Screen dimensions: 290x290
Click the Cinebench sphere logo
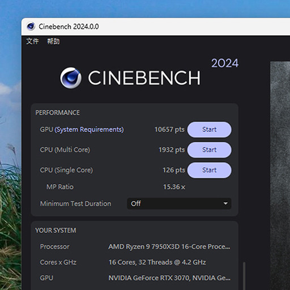coord(71,78)
